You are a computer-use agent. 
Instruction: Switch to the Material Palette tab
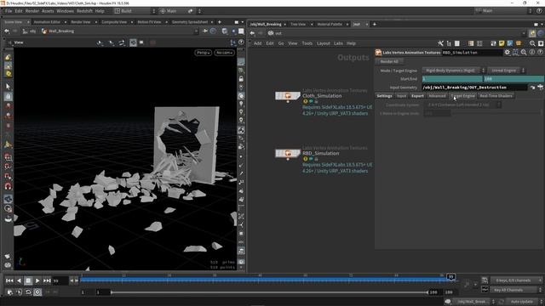click(330, 25)
